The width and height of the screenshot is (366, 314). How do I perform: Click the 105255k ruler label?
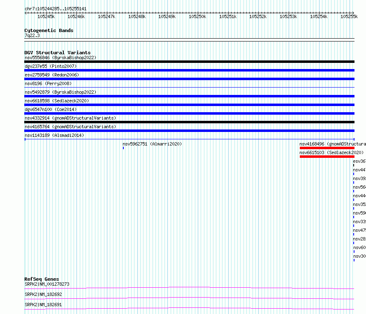tap(349, 16)
